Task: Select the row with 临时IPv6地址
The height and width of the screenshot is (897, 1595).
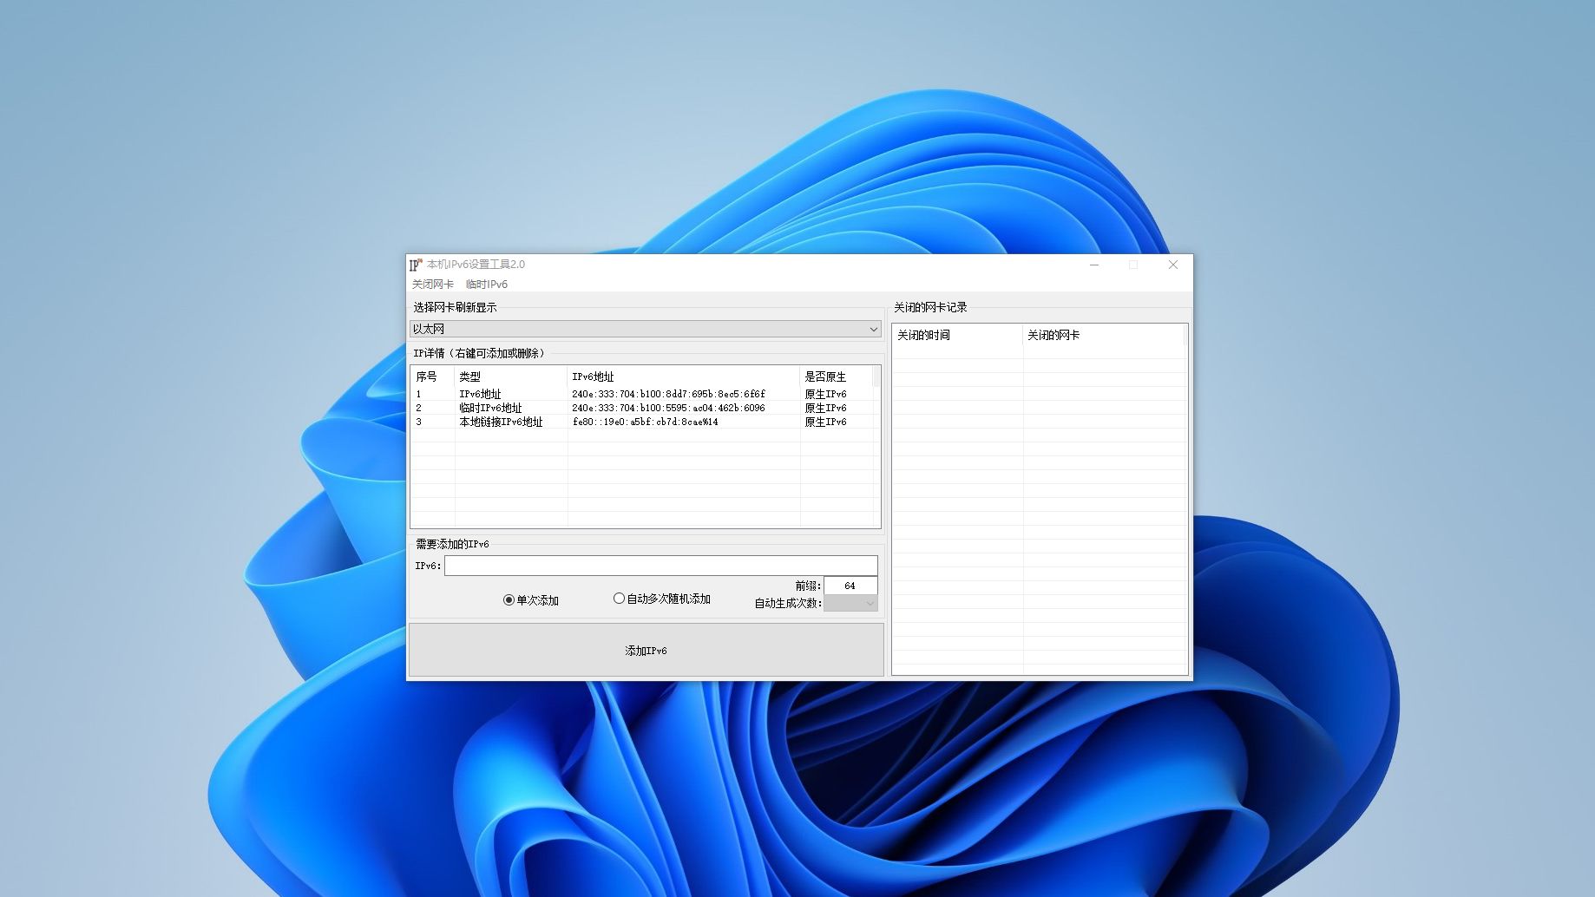Action: [x=607, y=408]
